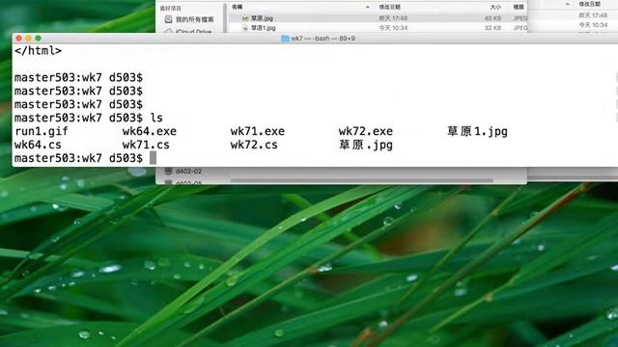Click run1.gif in terminal output
618x347 pixels.
[42, 131]
